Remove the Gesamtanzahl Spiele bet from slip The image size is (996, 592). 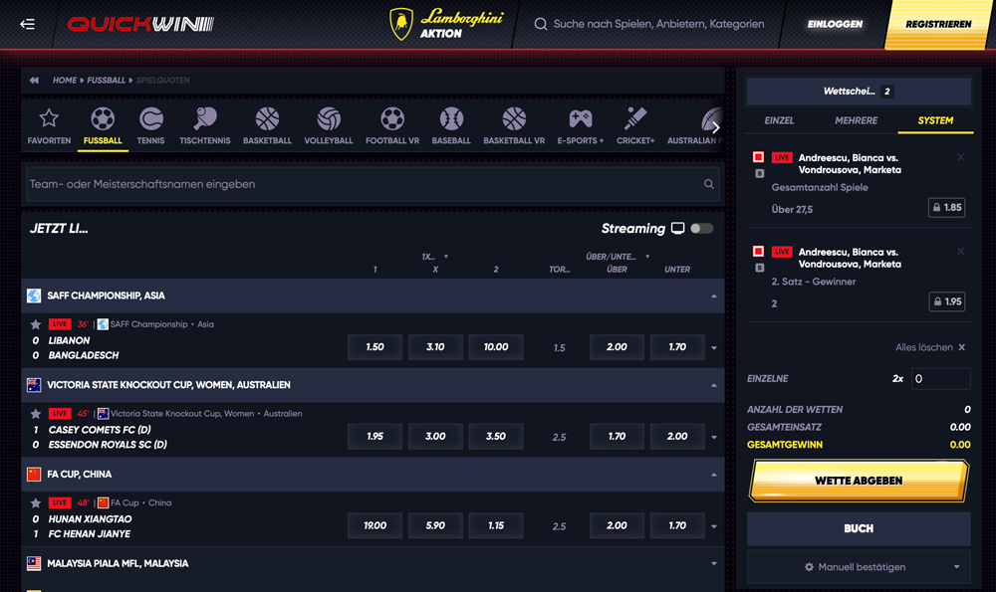click(960, 157)
